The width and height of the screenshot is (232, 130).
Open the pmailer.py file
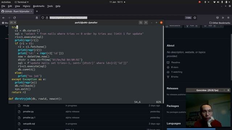tap(28, 112)
